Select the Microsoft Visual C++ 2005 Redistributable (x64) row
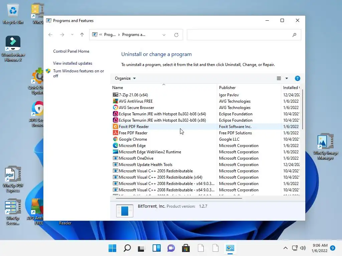The width and height of the screenshot is (342, 256). [205, 177]
